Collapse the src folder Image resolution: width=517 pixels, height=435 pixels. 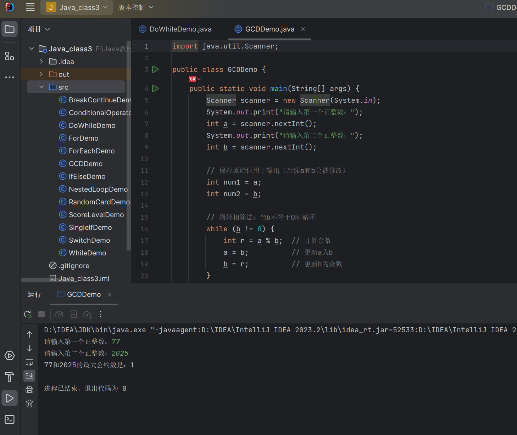(x=41, y=87)
